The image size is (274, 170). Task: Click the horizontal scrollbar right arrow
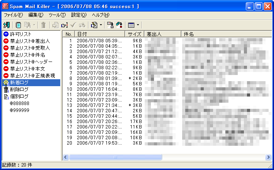point(268,157)
